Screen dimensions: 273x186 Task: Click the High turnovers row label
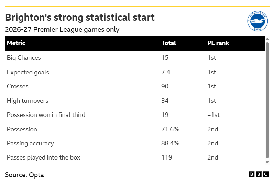[x=28, y=101]
